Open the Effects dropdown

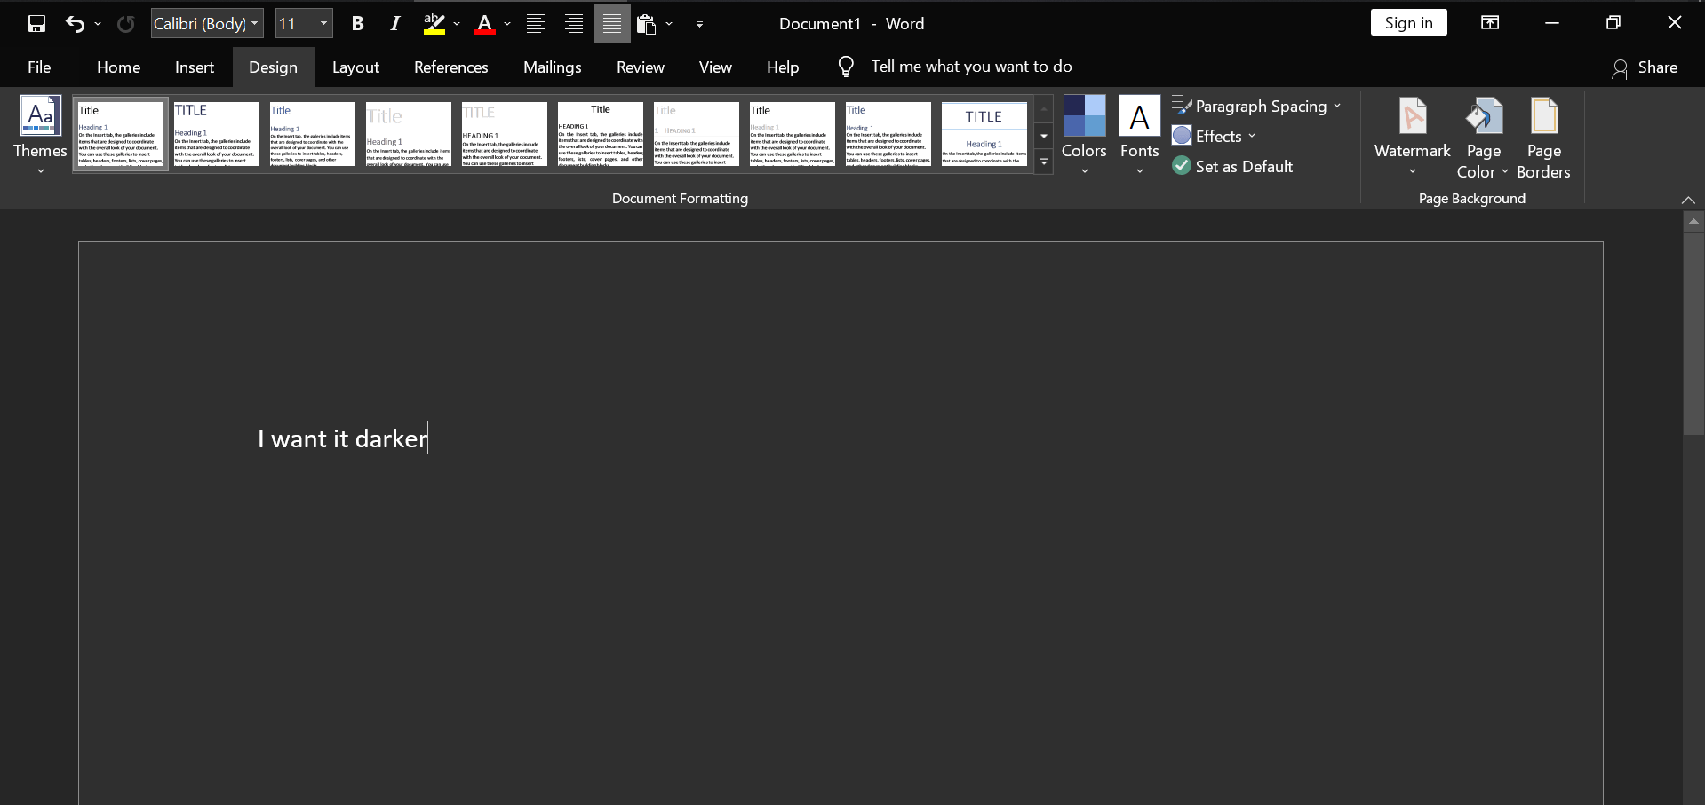tap(1214, 136)
